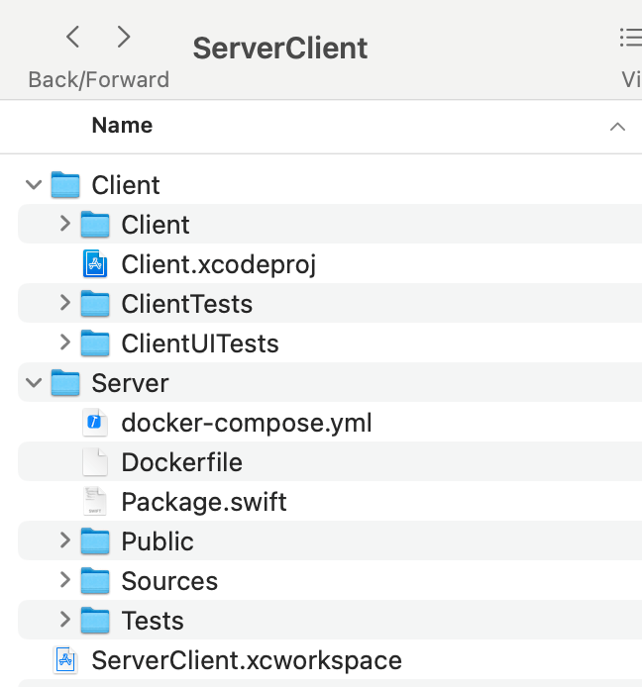Click the Sources folder icon
642x687 pixels.
click(x=95, y=581)
